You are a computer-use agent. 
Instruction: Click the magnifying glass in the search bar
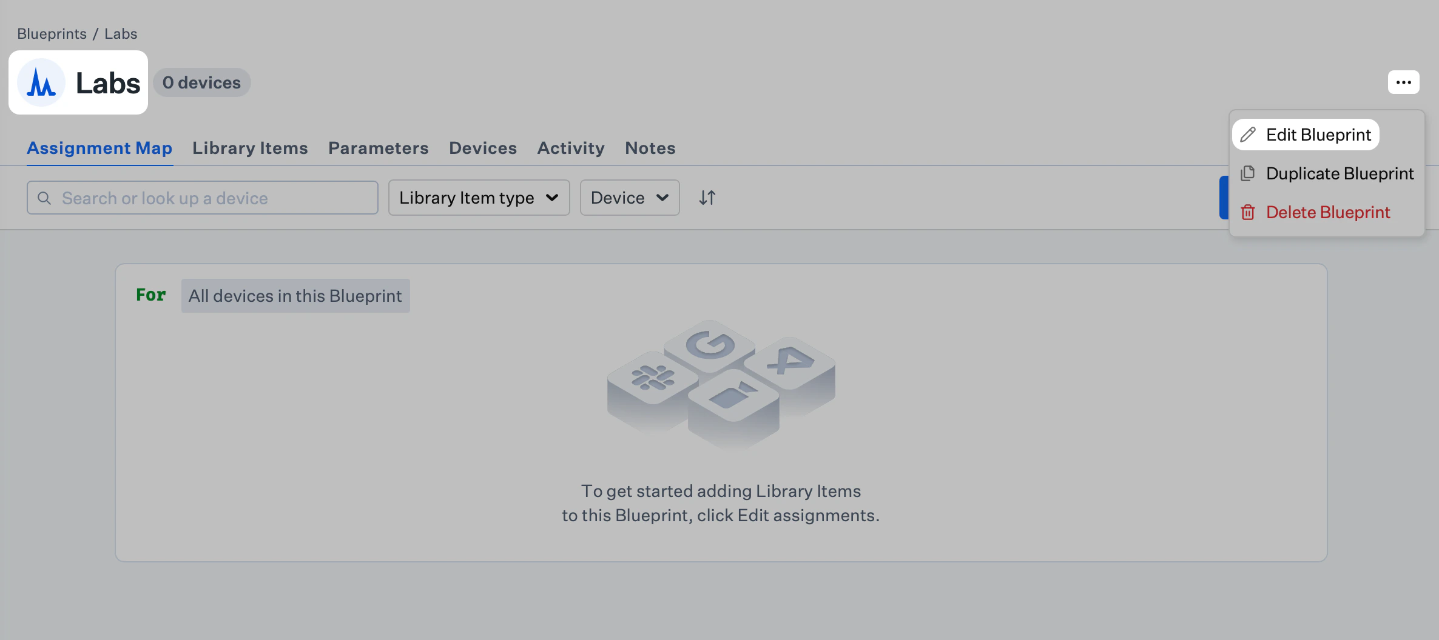(44, 198)
